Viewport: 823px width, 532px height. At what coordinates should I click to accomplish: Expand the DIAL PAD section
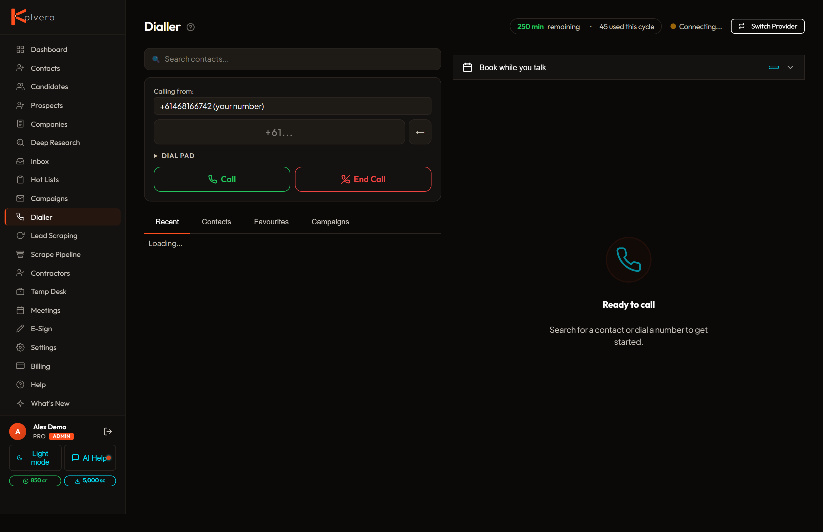click(x=174, y=156)
